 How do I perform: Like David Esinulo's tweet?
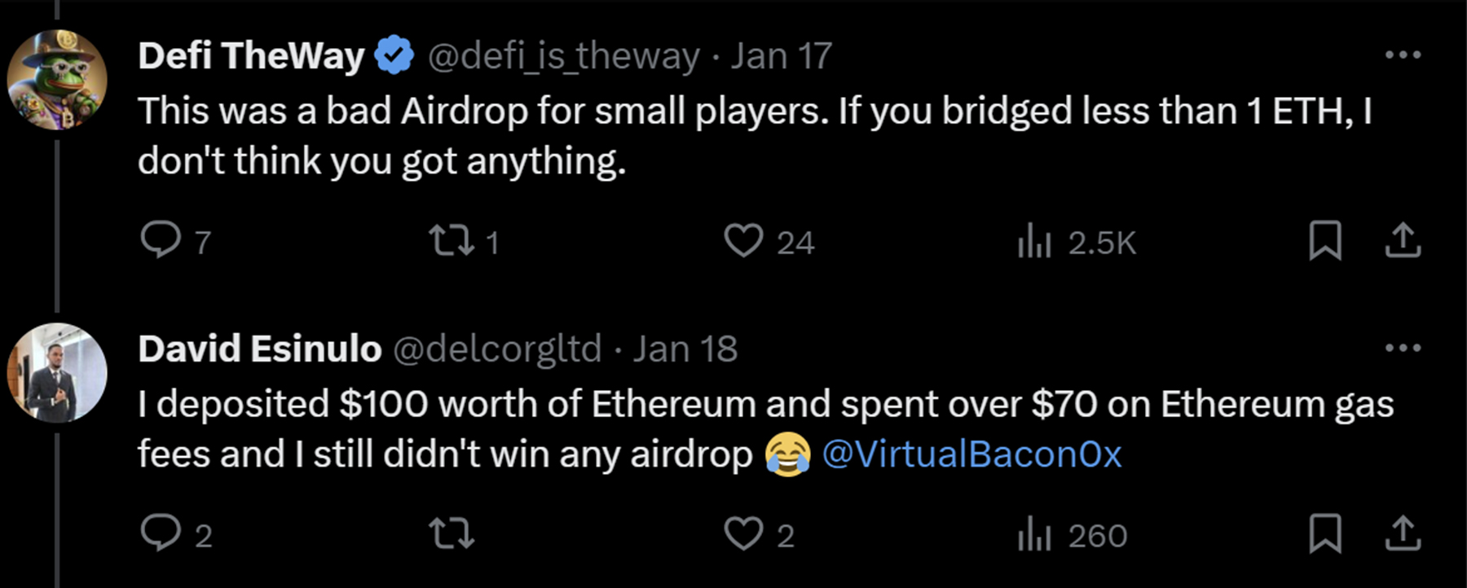[x=743, y=533]
